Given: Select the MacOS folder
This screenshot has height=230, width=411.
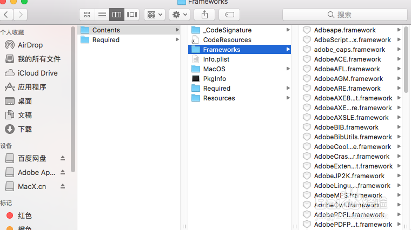Looking at the screenshot, I should pyautogui.click(x=240, y=69).
